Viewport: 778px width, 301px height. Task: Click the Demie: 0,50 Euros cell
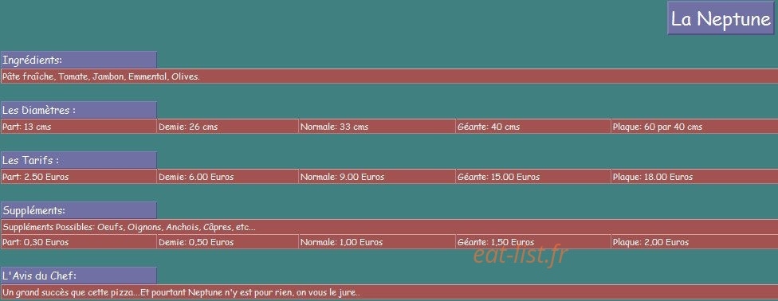coord(228,242)
